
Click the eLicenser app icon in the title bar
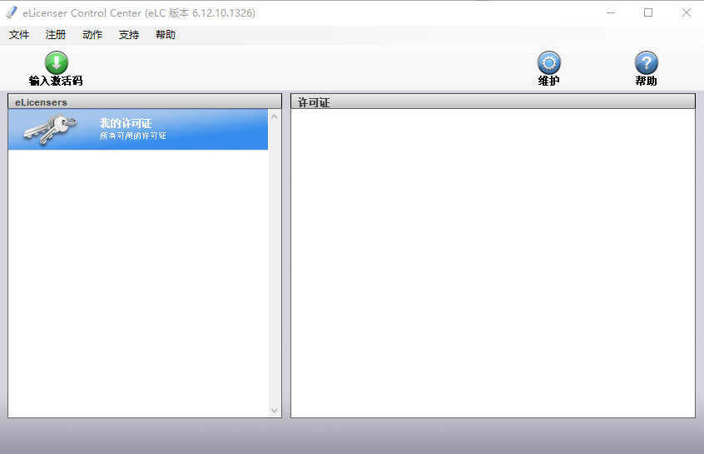tap(12, 12)
